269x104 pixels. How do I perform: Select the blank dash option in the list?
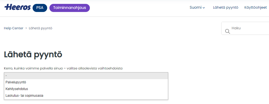tap(86, 76)
